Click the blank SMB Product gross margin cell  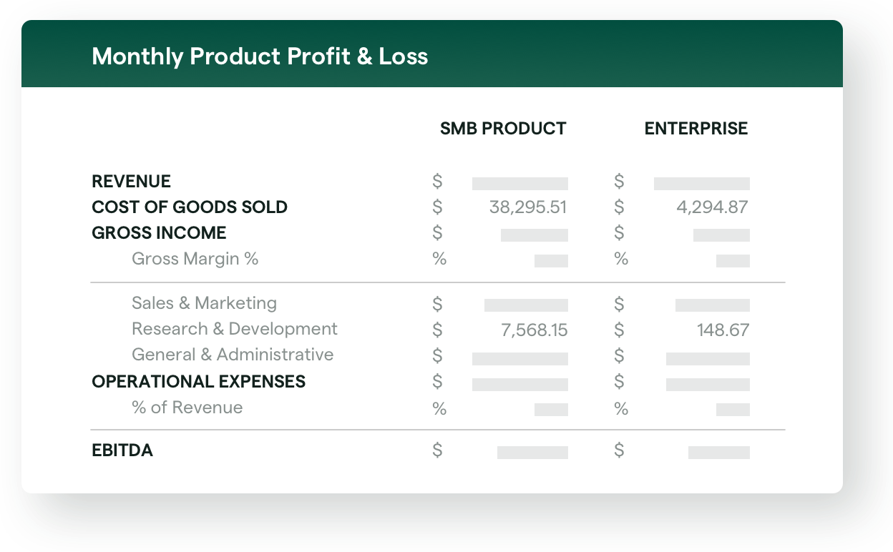pyautogui.click(x=551, y=261)
